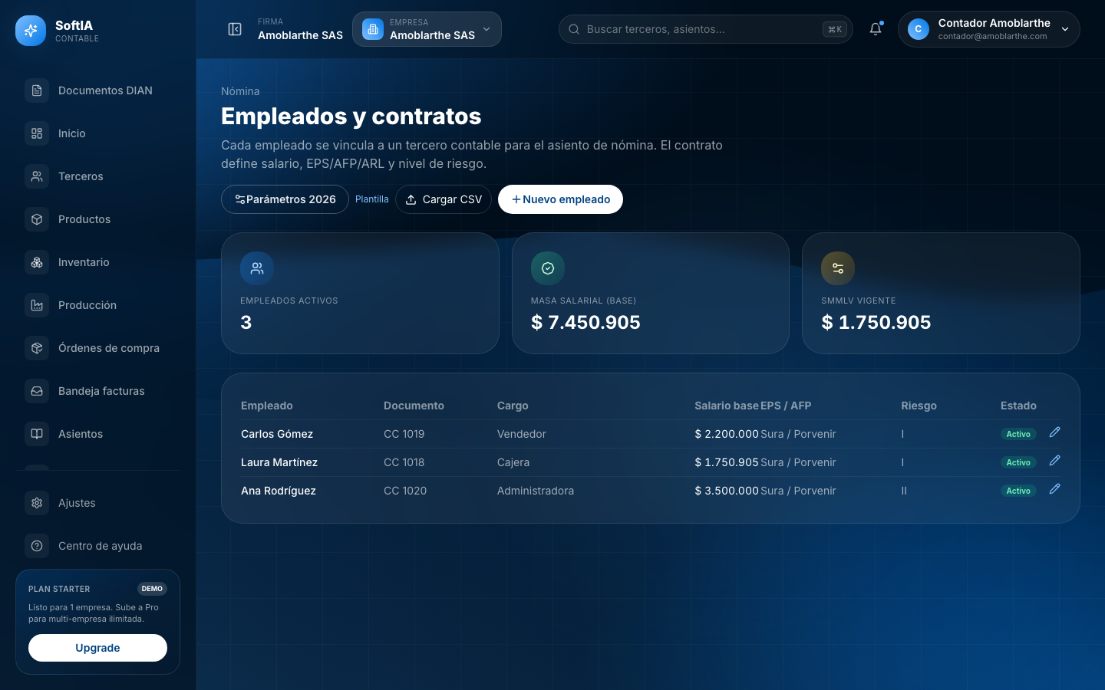Click document value CC 1020
The width and height of the screenshot is (1105, 690).
[405, 491]
